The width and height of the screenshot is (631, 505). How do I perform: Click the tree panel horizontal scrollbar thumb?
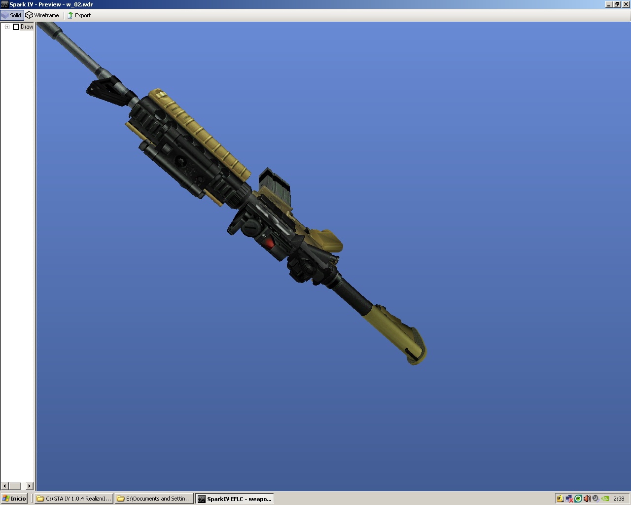point(15,486)
